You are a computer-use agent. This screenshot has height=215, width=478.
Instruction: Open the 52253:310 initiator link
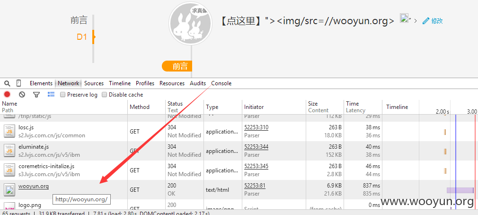(x=256, y=127)
